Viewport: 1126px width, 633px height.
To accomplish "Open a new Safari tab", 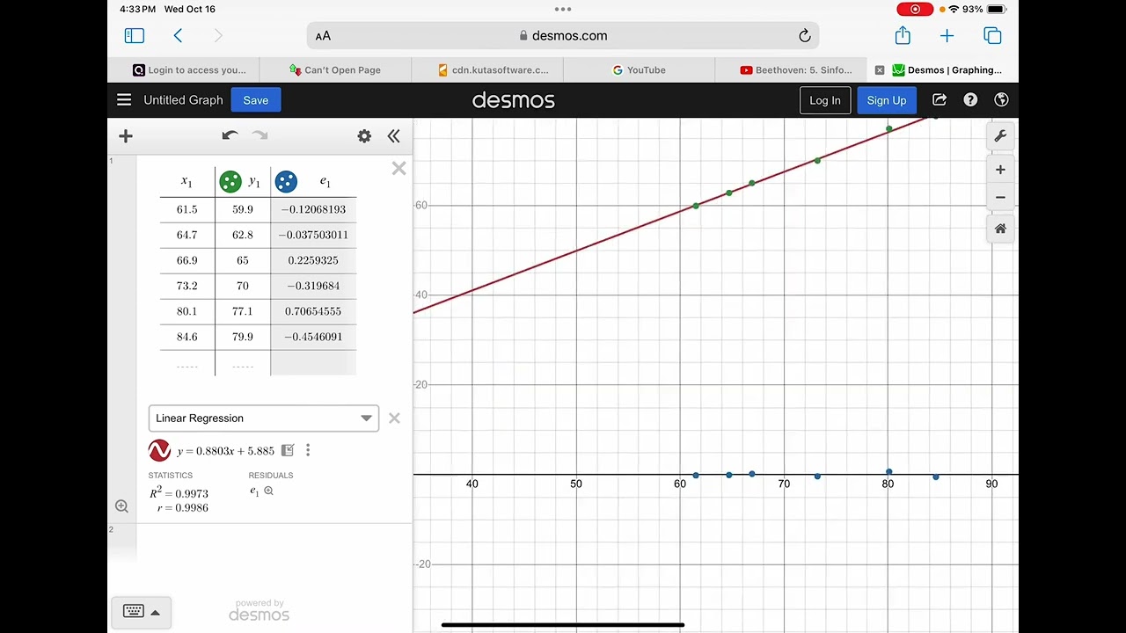I will point(947,36).
